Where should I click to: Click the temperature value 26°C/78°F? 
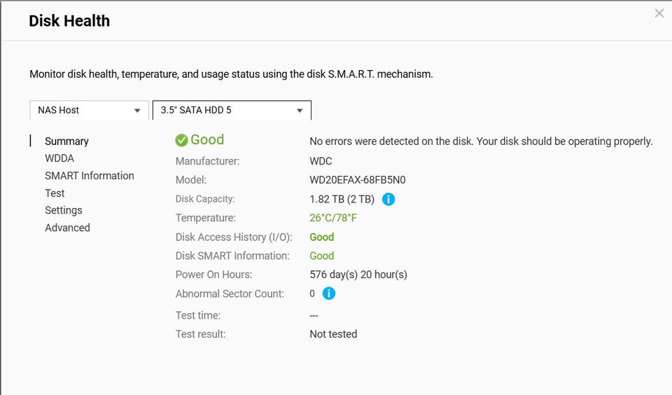333,218
